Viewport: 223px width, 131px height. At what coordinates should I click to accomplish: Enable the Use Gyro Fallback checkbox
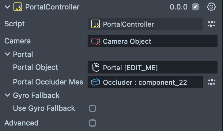point(92,108)
